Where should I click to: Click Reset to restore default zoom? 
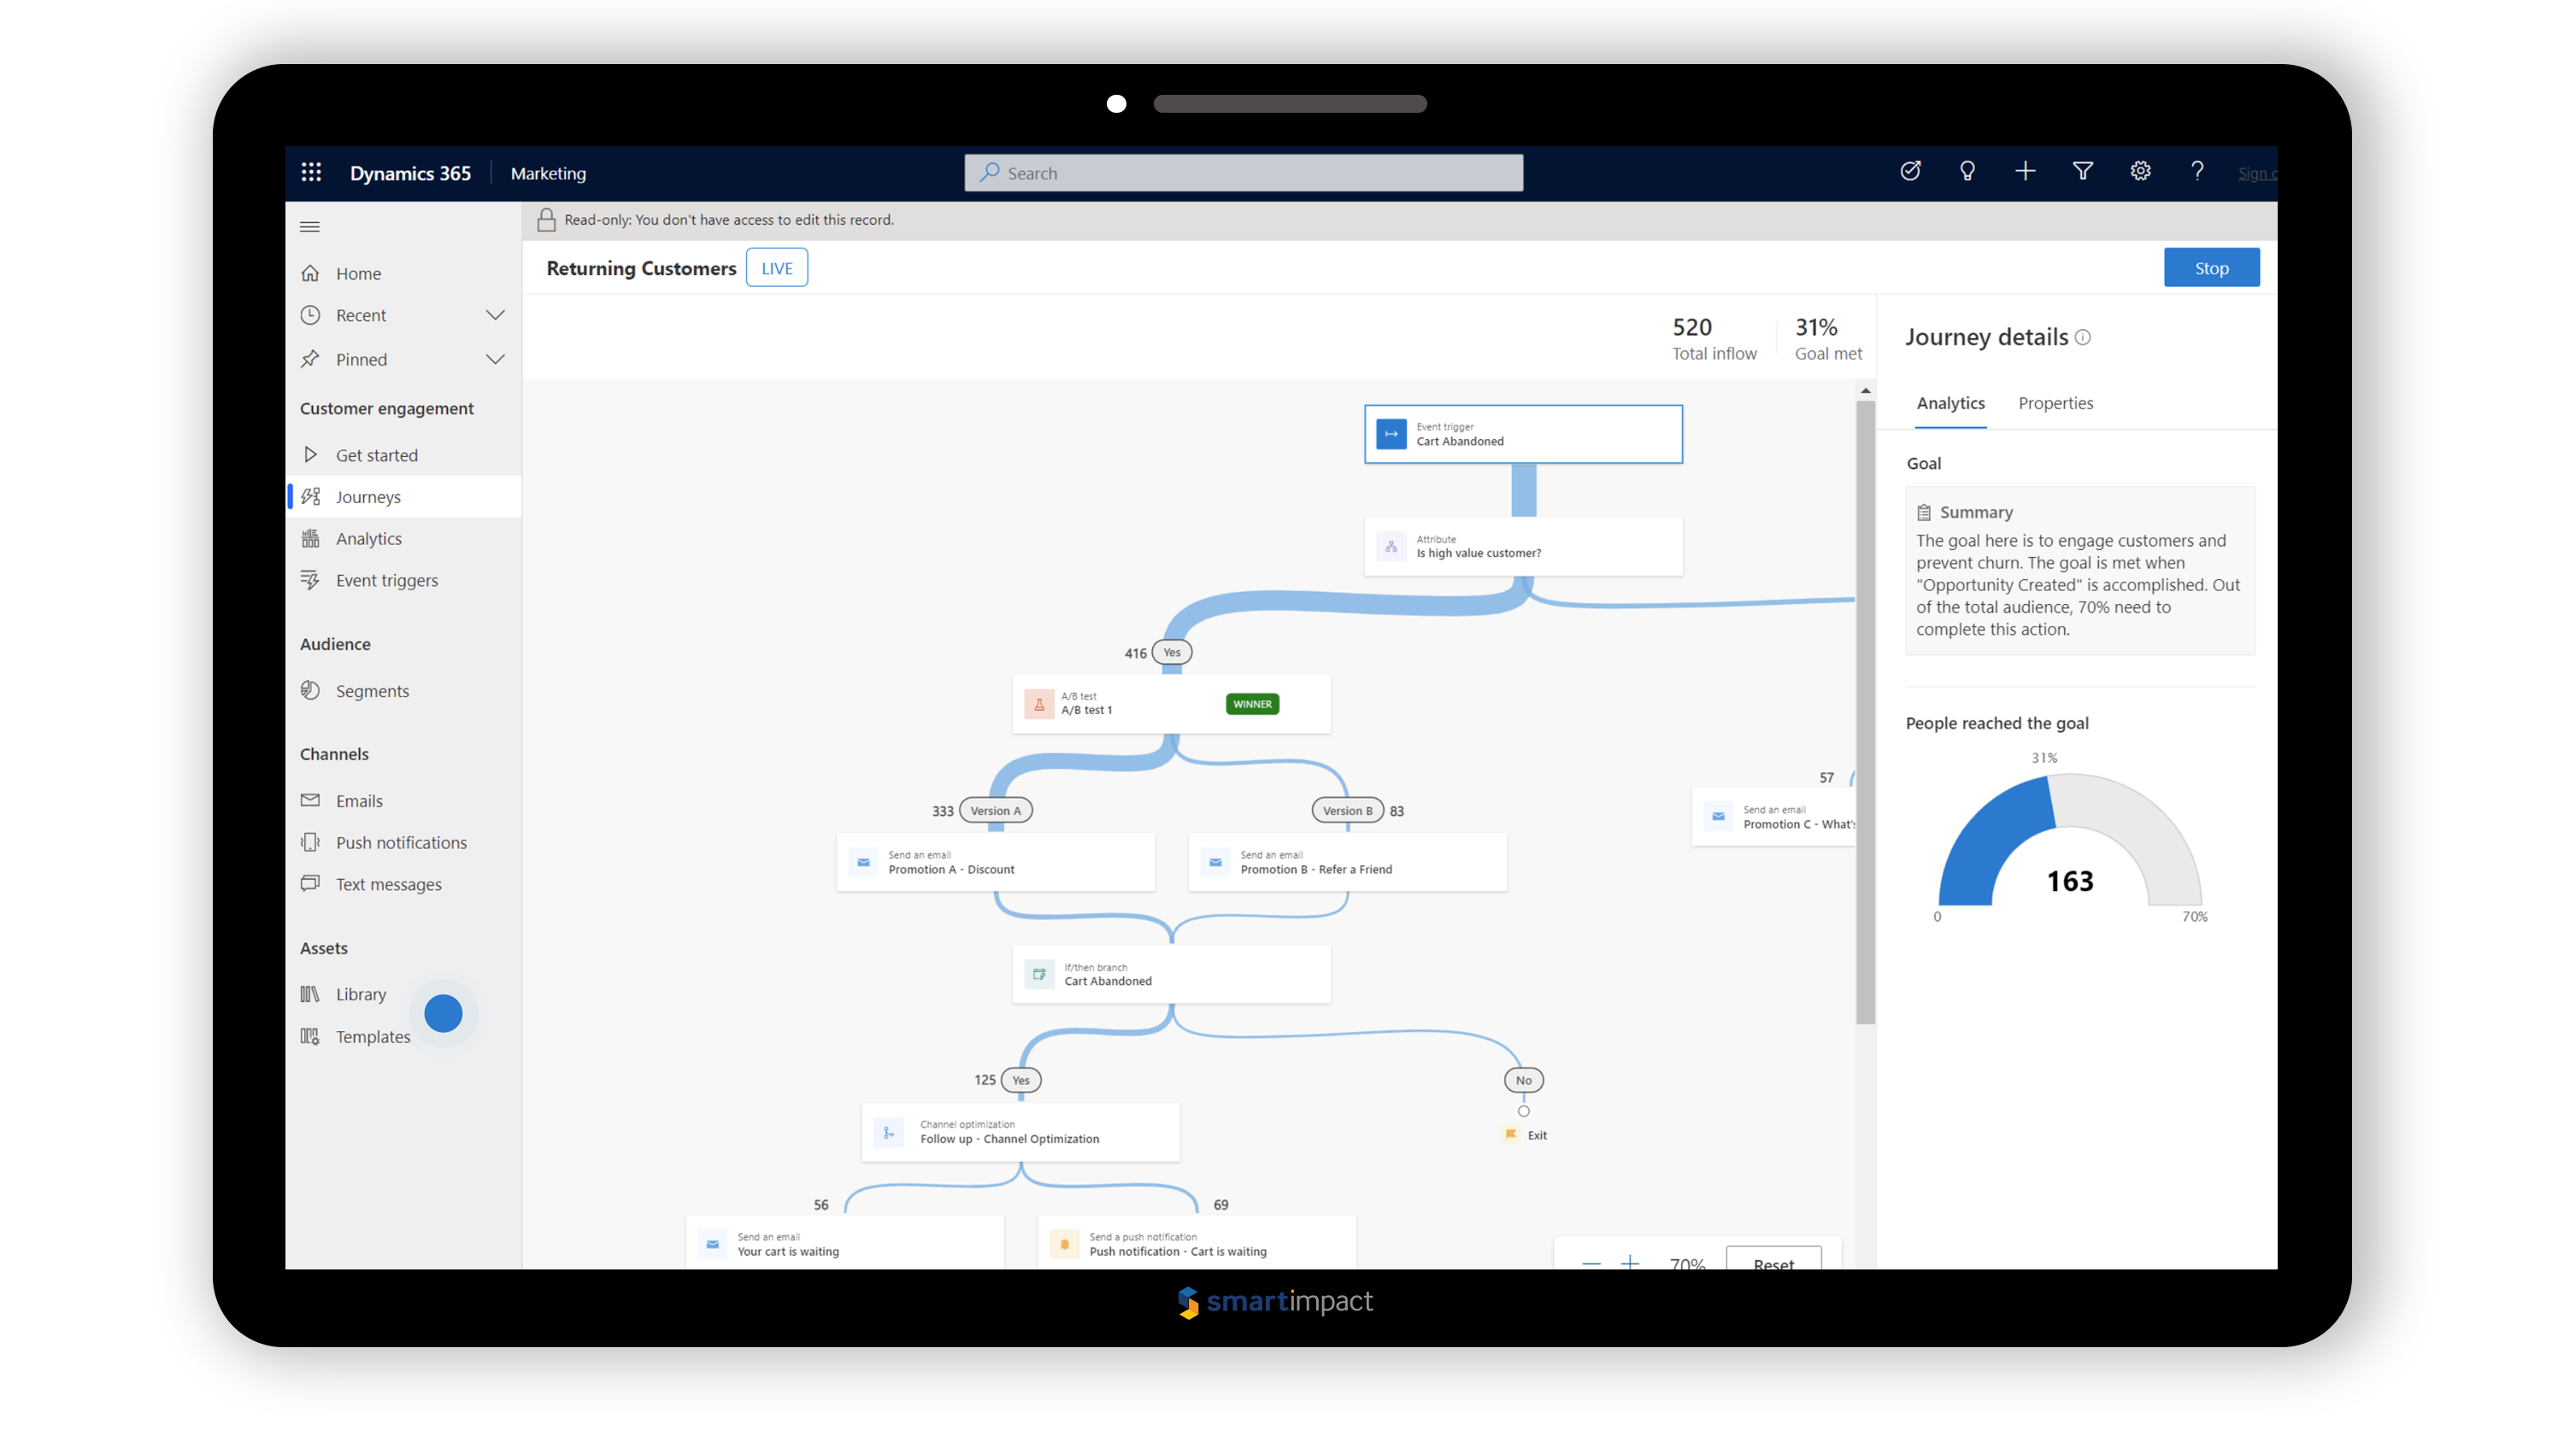pyautogui.click(x=1773, y=1263)
